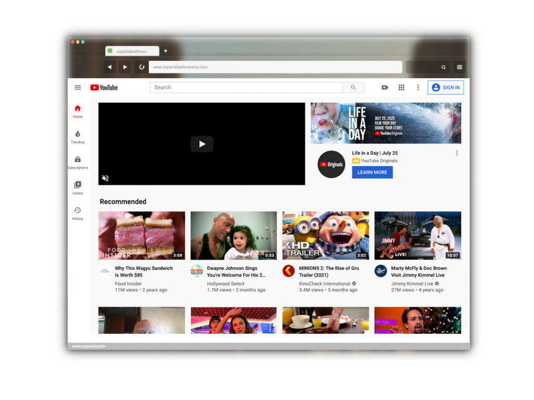Image resolution: width=534 pixels, height=400 pixels.
Task: Click the browser back arrow button
Action: 110,67
